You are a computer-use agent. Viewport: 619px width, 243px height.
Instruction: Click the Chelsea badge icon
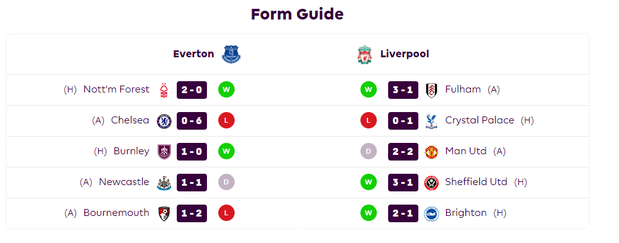[164, 121]
